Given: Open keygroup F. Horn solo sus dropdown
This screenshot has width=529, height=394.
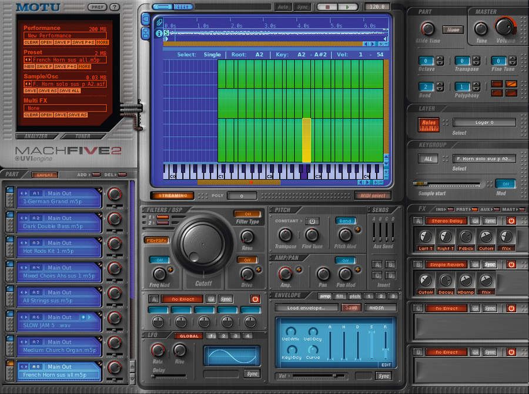Looking at the screenshot, I should (x=484, y=159).
